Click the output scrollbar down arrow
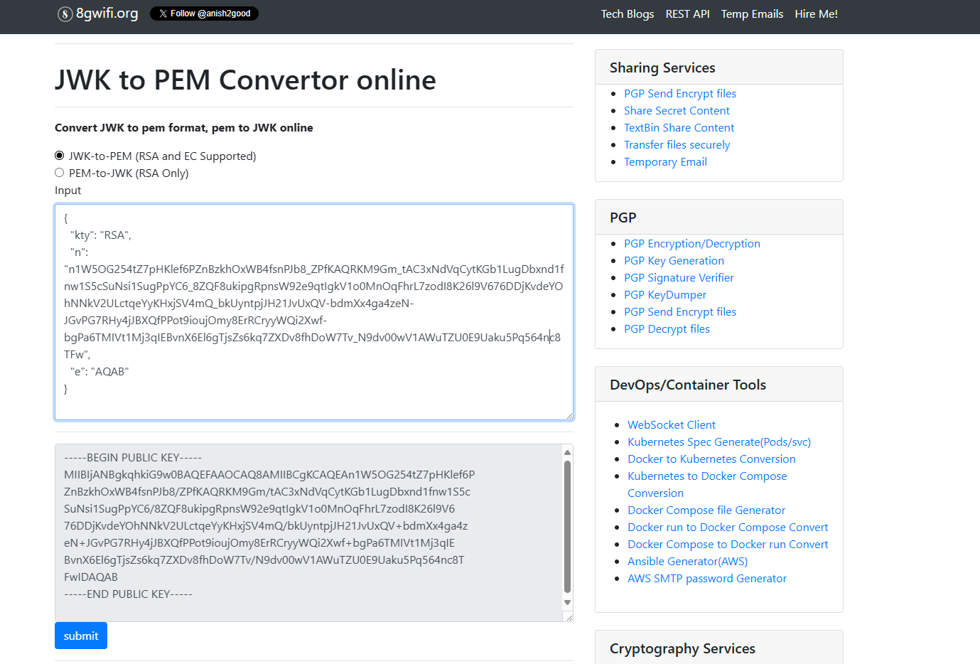The height and width of the screenshot is (664, 980). [x=567, y=603]
